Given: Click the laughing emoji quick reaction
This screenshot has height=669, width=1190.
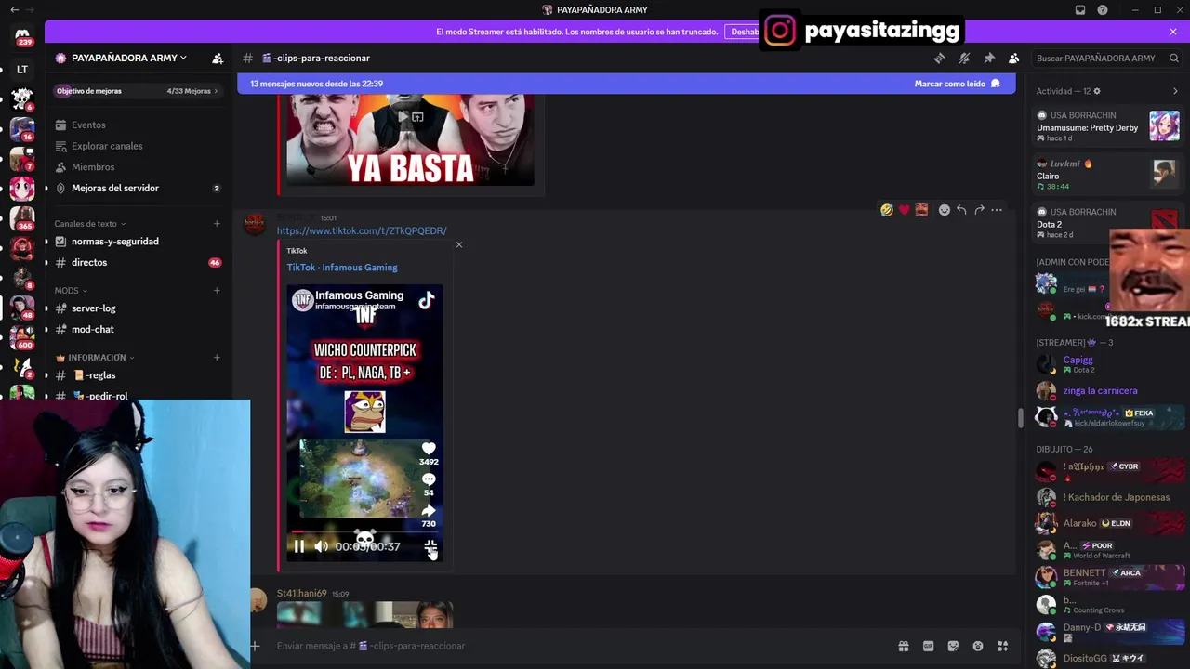Looking at the screenshot, I should pyautogui.click(x=887, y=210).
